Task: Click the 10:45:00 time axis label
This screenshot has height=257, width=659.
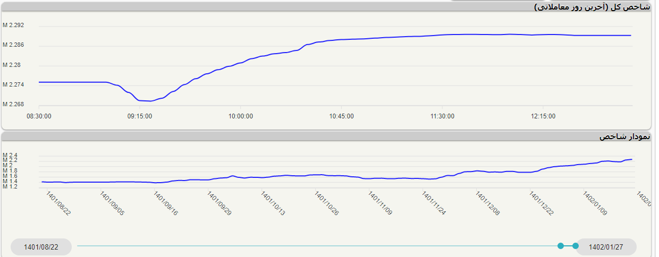Action: (x=341, y=116)
